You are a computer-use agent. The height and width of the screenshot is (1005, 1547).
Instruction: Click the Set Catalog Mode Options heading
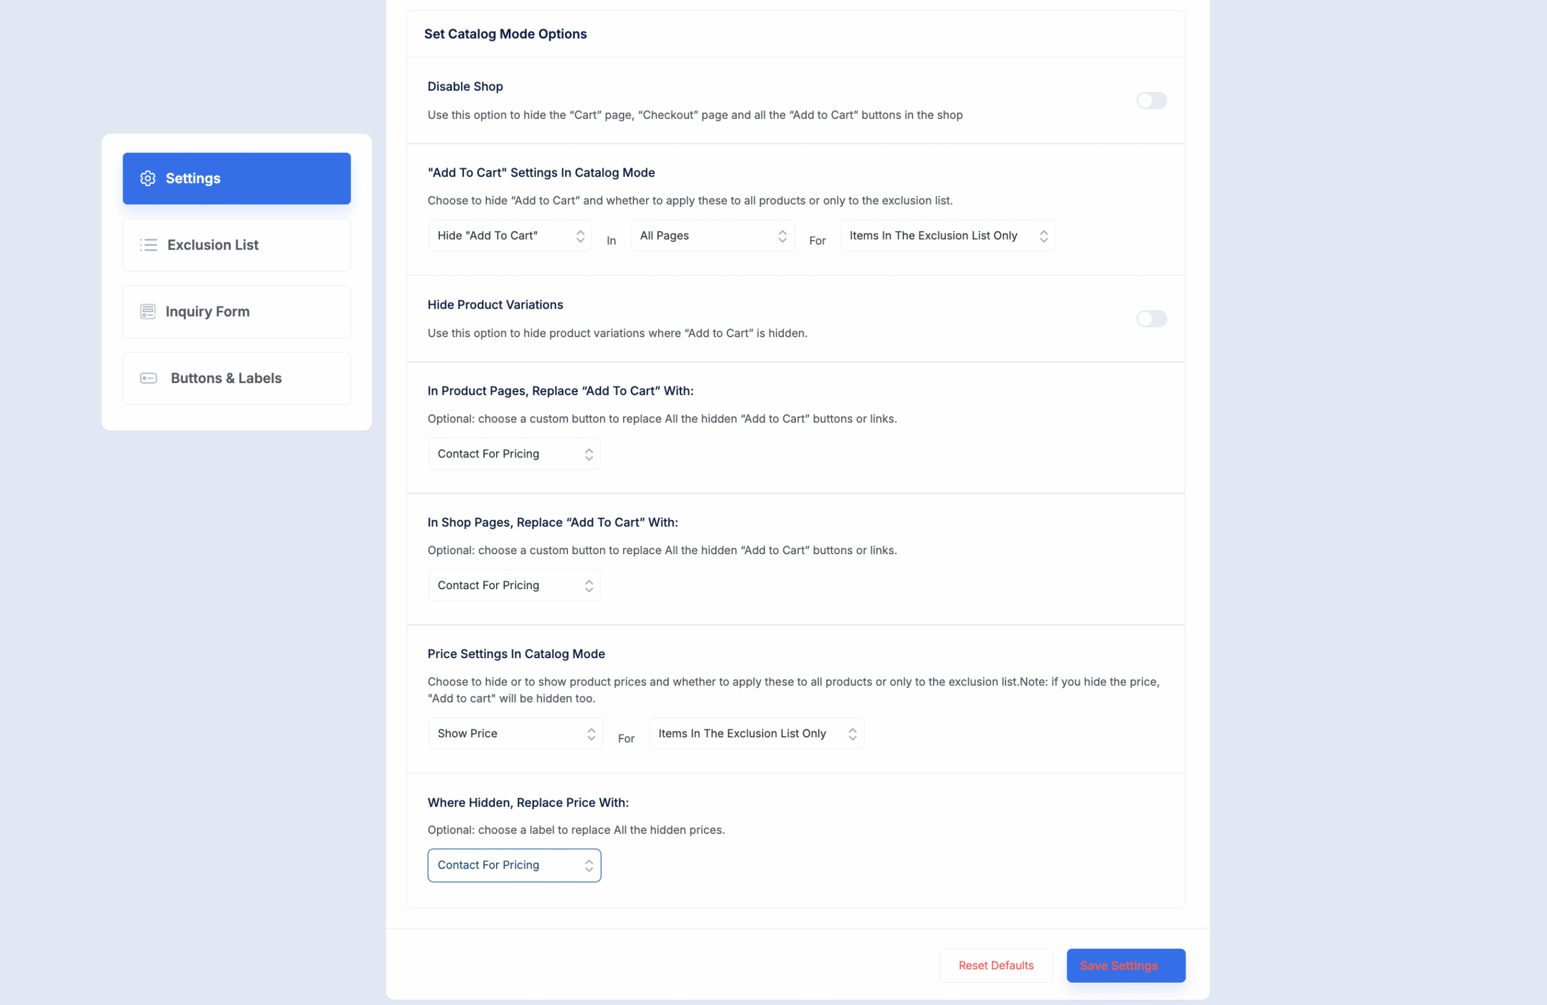tap(505, 34)
